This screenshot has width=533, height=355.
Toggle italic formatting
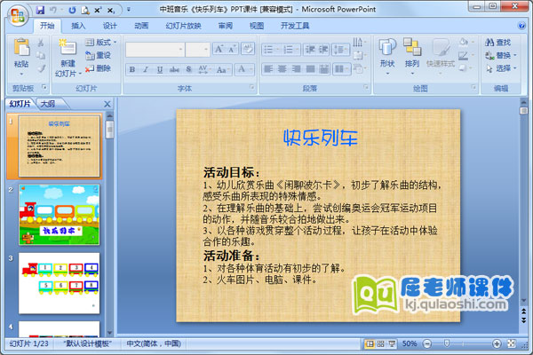point(146,69)
